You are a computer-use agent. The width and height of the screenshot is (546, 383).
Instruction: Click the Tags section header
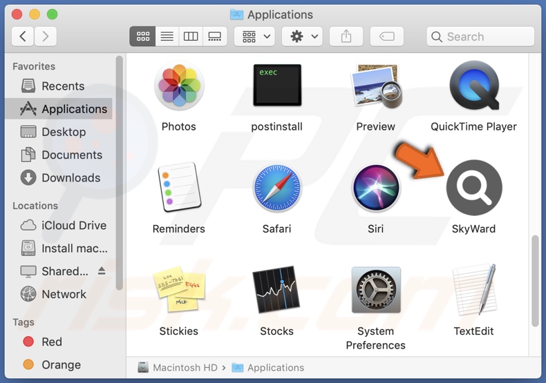pyautogui.click(x=23, y=322)
